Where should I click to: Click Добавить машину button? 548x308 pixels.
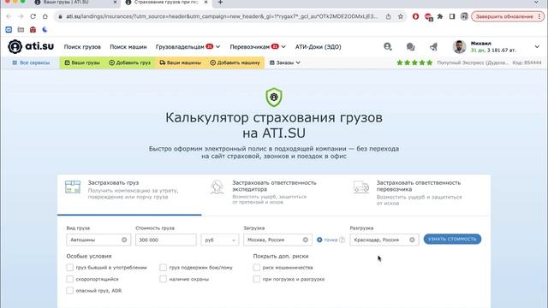tap(235, 62)
